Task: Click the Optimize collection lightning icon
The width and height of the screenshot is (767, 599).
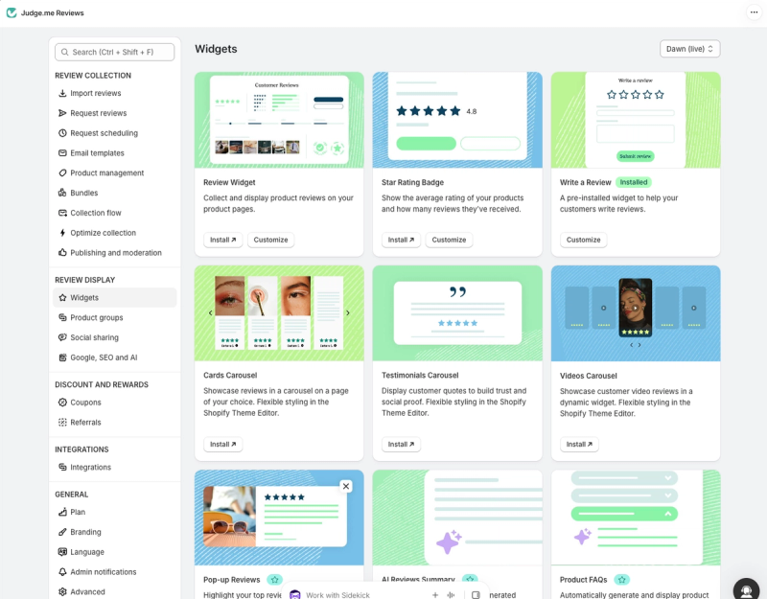Action: tap(62, 233)
